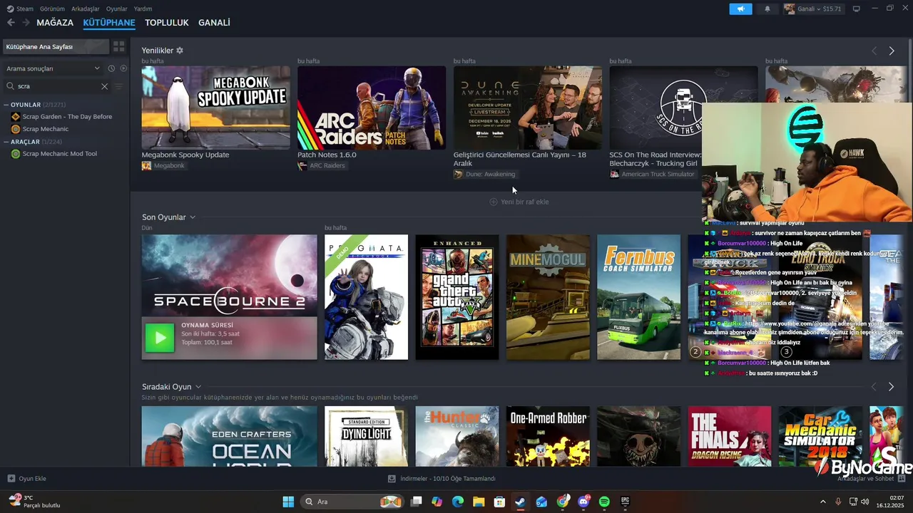Click the ARC Raiders small game icon
The image size is (913, 513).
coord(302,165)
